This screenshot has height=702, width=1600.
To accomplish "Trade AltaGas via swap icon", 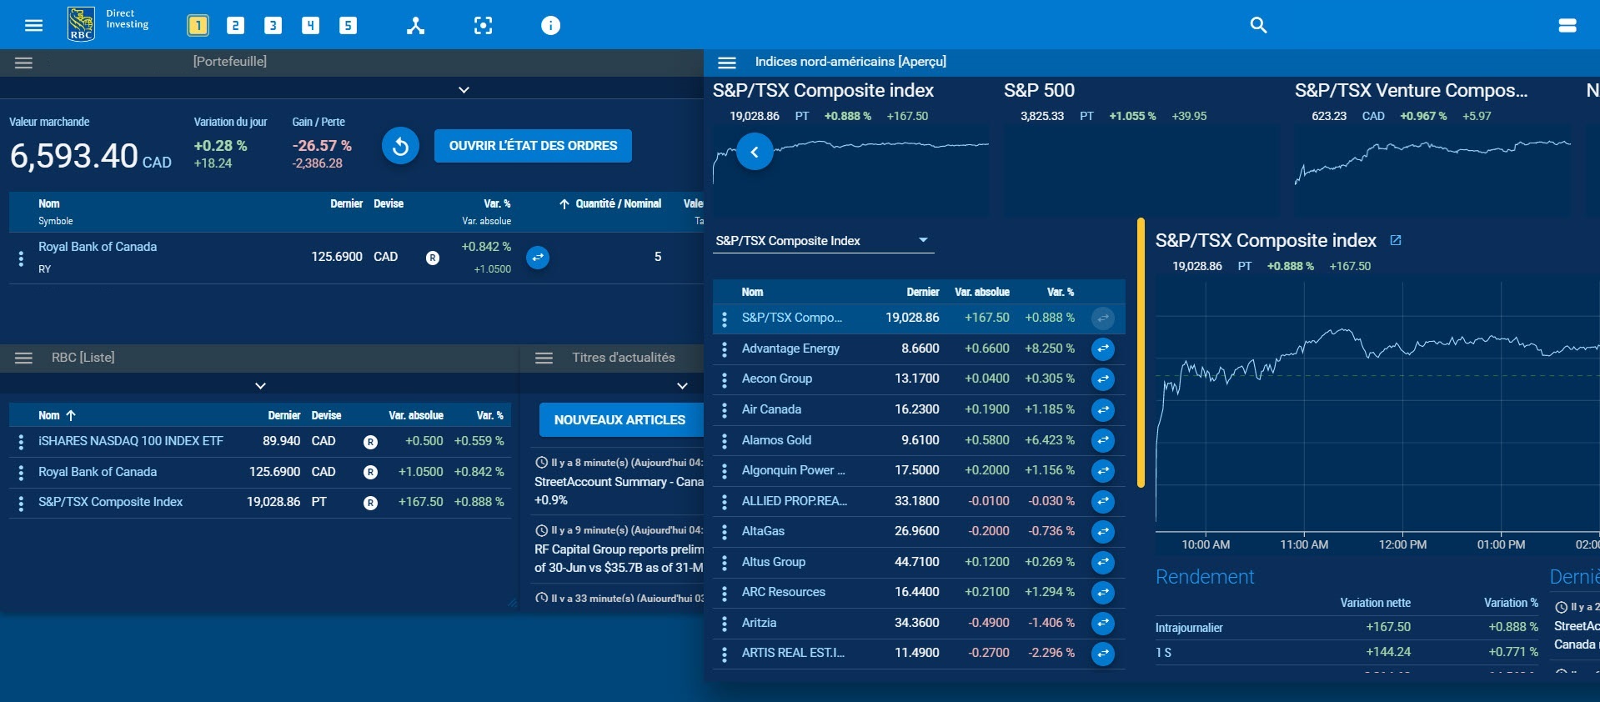I will (1103, 532).
